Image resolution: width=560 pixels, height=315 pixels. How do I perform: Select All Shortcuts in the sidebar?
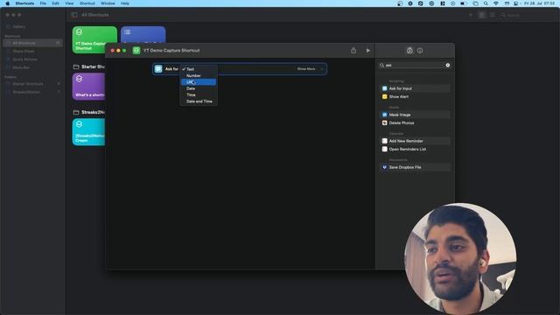[x=32, y=43]
